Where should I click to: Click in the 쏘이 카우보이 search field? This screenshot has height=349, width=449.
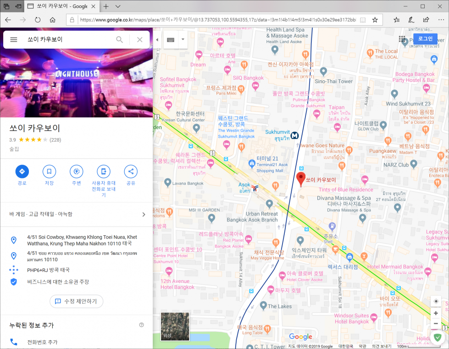(x=69, y=39)
